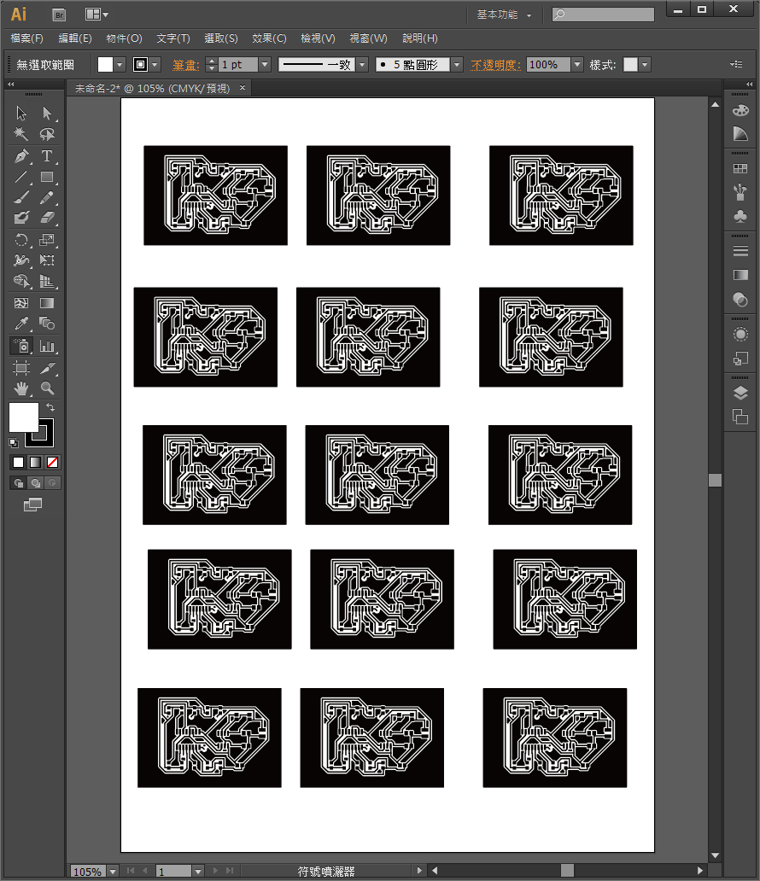Click the large white Fill color swatch

(23, 417)
